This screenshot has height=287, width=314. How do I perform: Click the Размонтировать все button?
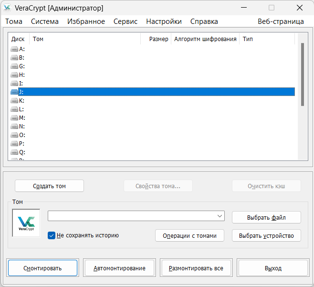196,268
